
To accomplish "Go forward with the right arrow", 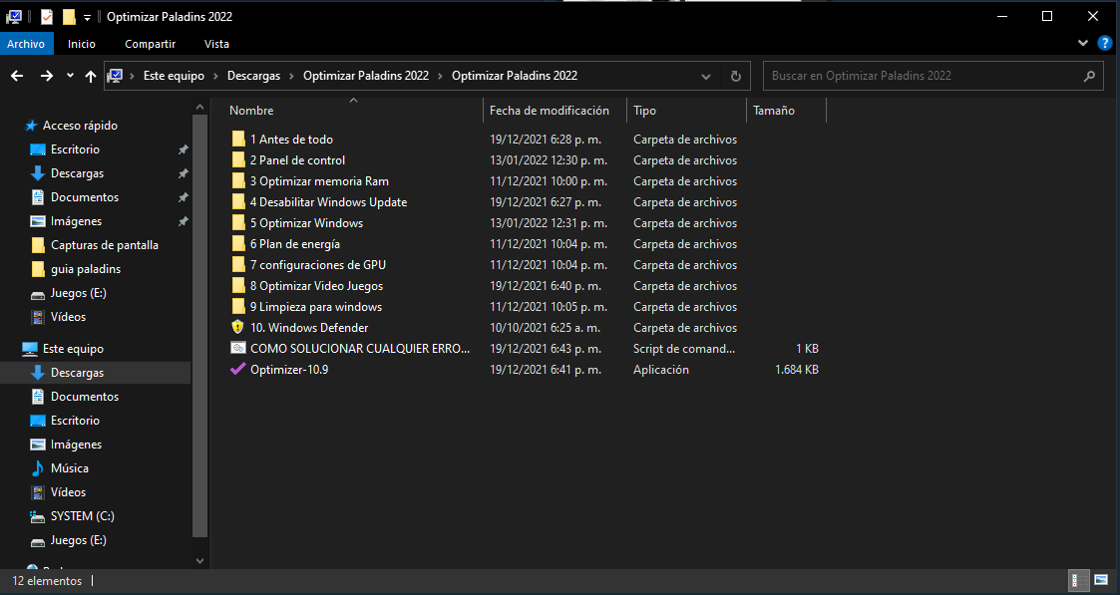I will tap(47, 76).
